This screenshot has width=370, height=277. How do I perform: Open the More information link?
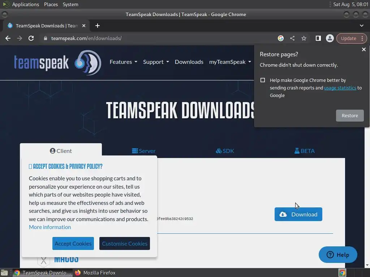(x=50, y=227)
